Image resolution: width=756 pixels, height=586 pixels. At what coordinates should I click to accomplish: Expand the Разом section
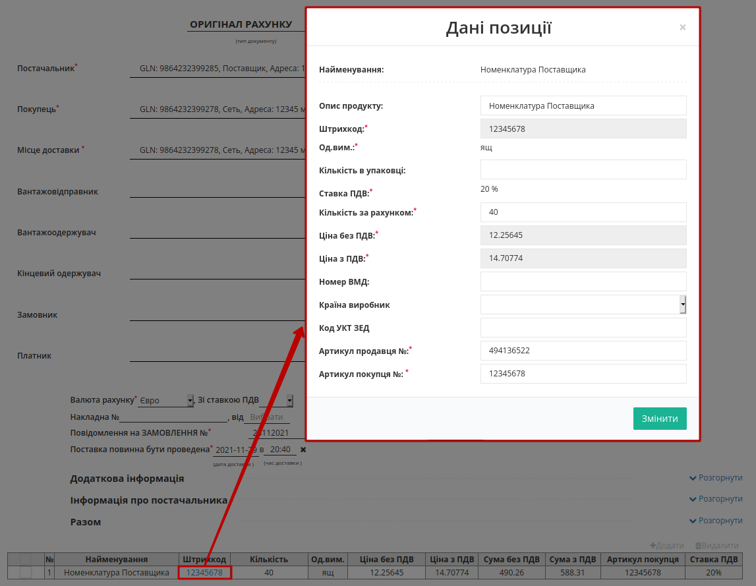(x=716, y=521)
